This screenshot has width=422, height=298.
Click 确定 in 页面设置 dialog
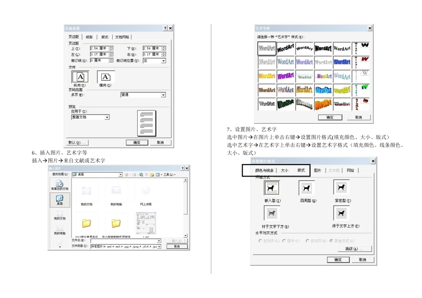pos(137,142)
